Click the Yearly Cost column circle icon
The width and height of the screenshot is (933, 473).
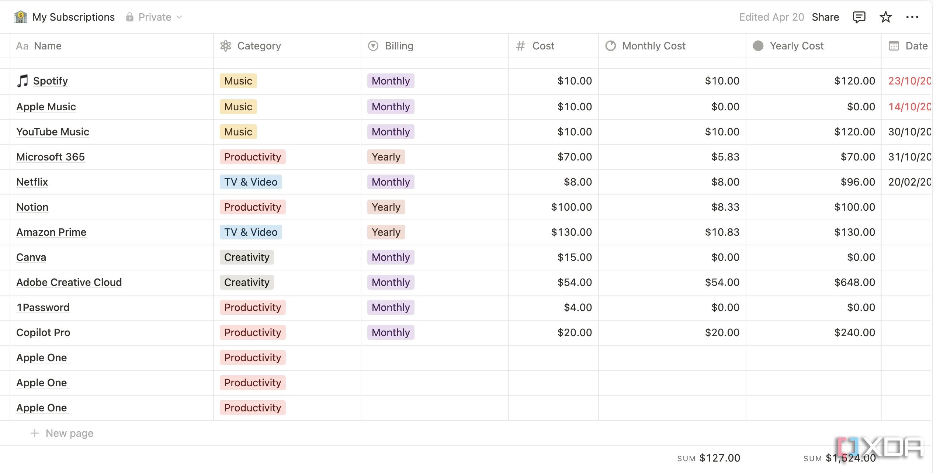pos(758,46)
